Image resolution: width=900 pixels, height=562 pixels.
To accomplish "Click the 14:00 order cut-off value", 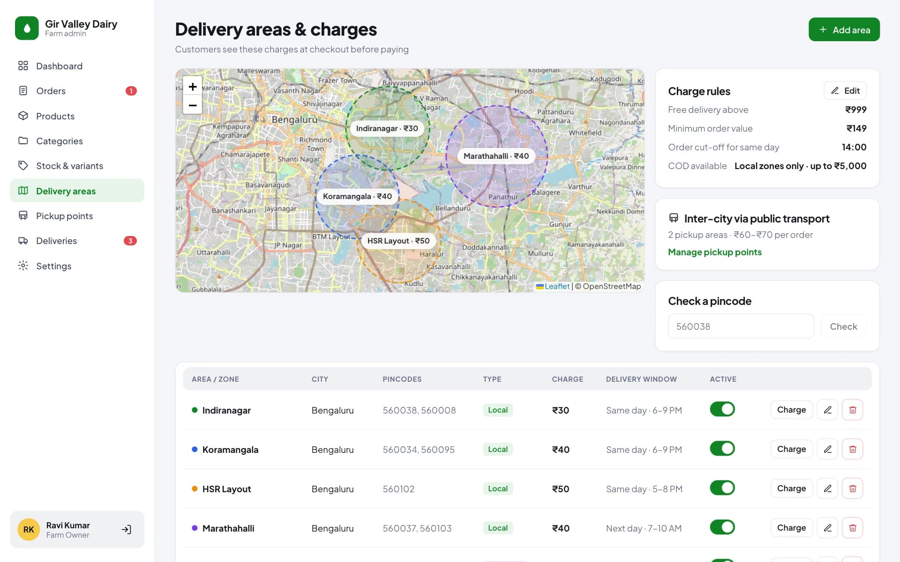I will [x=854, y=147].
